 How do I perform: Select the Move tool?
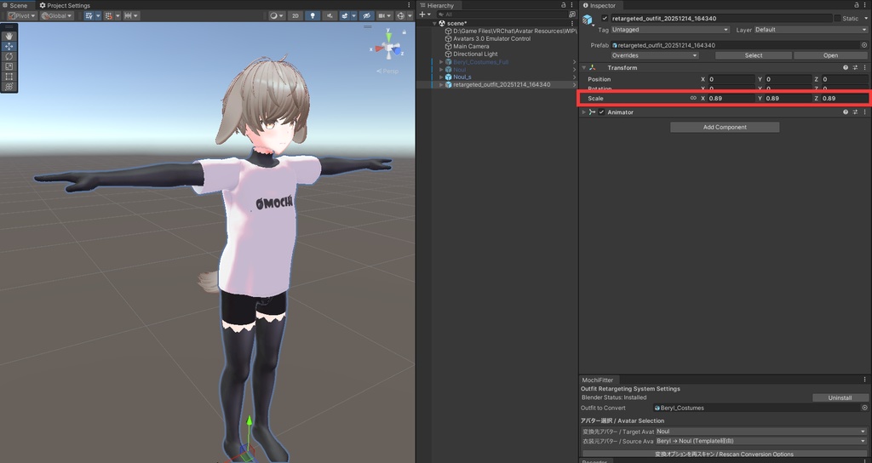click(x=9, y=46)
